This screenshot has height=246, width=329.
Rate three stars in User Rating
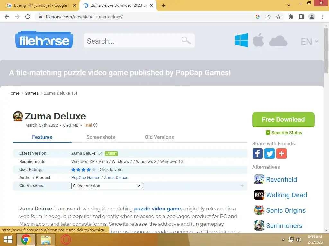(84, 170)
